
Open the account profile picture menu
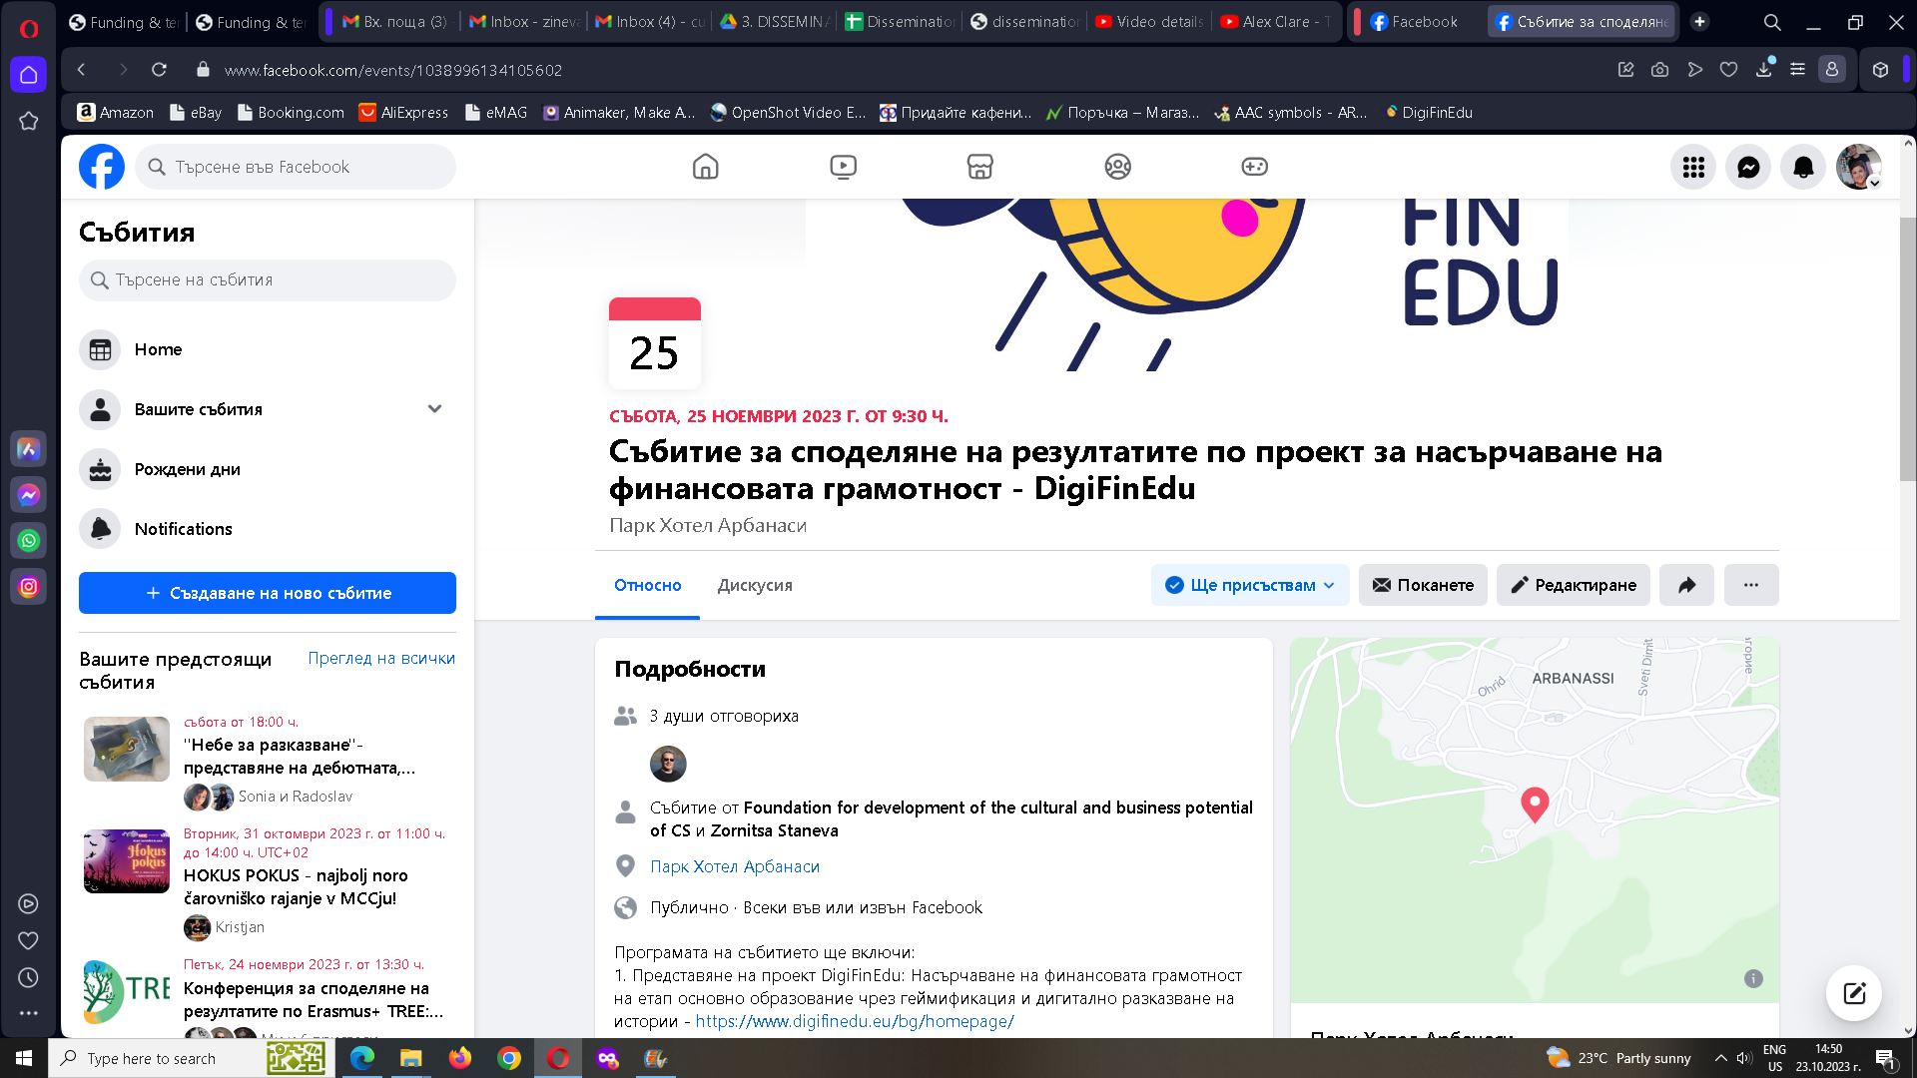(1859, 167)
